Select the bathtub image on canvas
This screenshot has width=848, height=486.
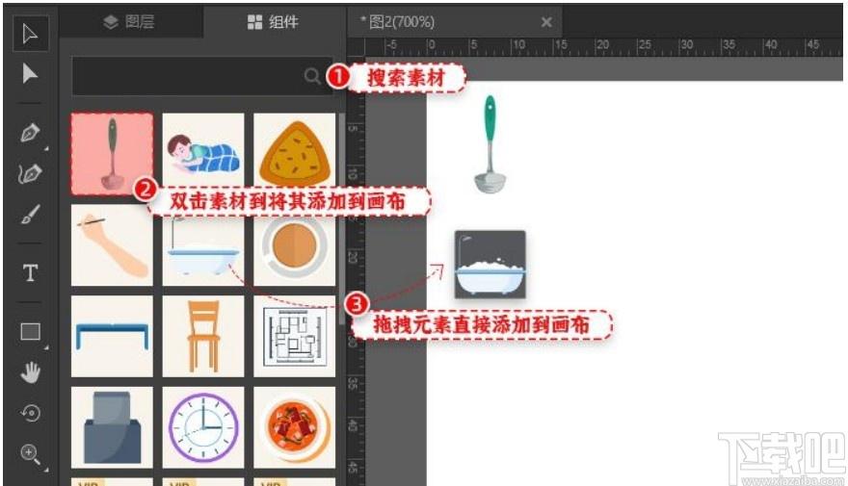(490, 264)
